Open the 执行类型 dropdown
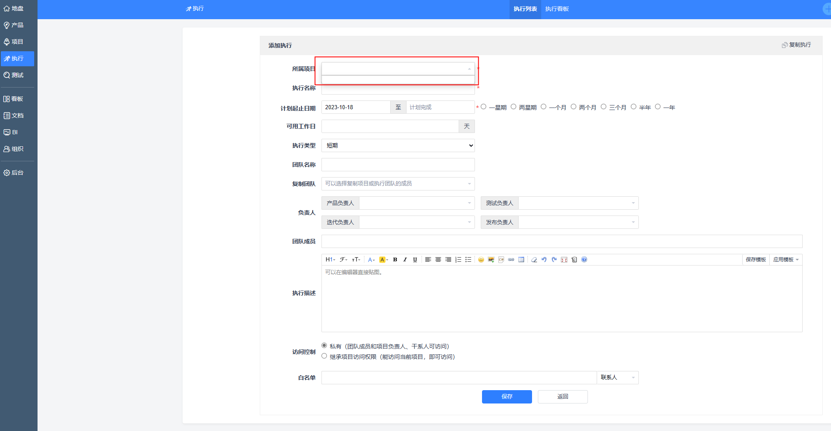831x431 pixels. tap(398, 145)
